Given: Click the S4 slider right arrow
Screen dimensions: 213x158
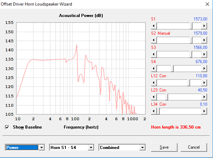Looking at the screenshot, I should 204,69.
